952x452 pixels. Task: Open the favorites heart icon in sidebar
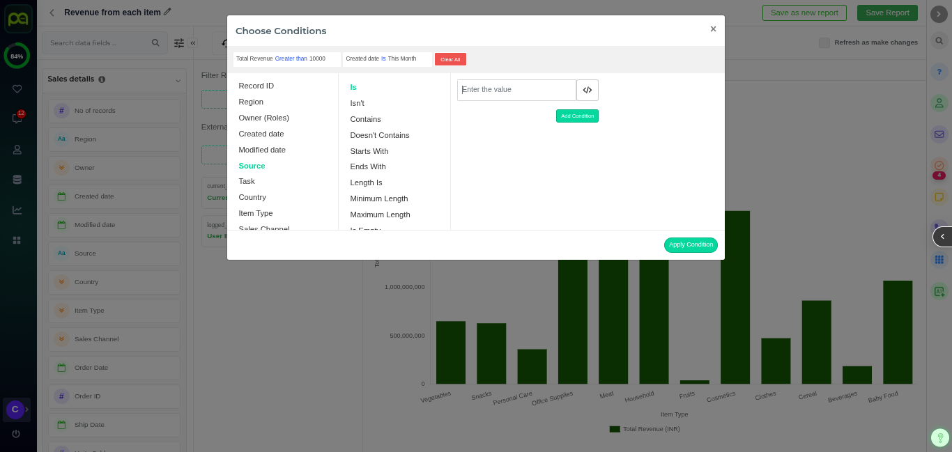[17, 89]
